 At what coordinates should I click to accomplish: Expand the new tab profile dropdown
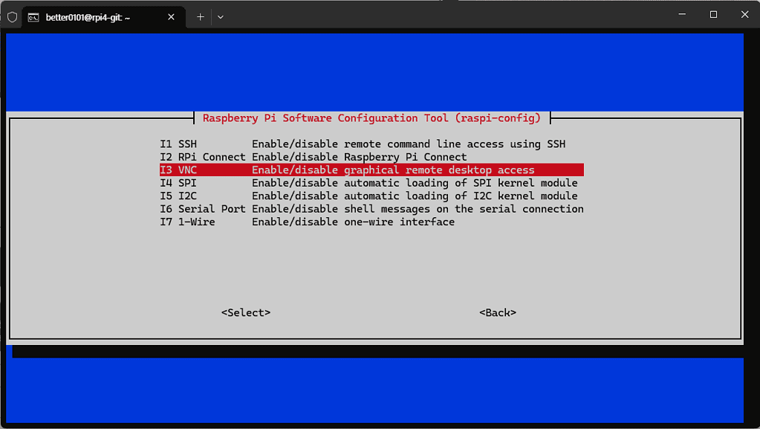tap(220, 16)
